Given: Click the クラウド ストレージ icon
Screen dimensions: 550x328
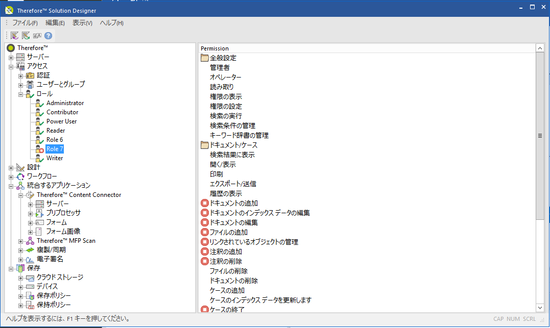Looking at the screenshot, I should coord(30,277).
